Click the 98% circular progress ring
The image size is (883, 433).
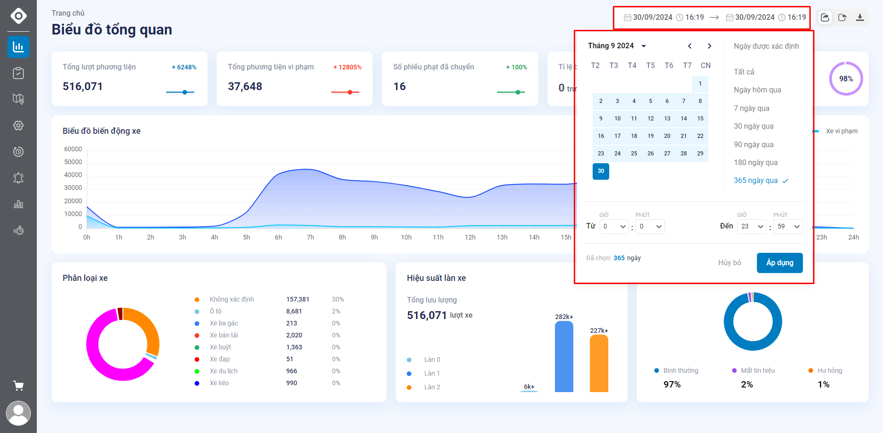(x=846, y=79)
